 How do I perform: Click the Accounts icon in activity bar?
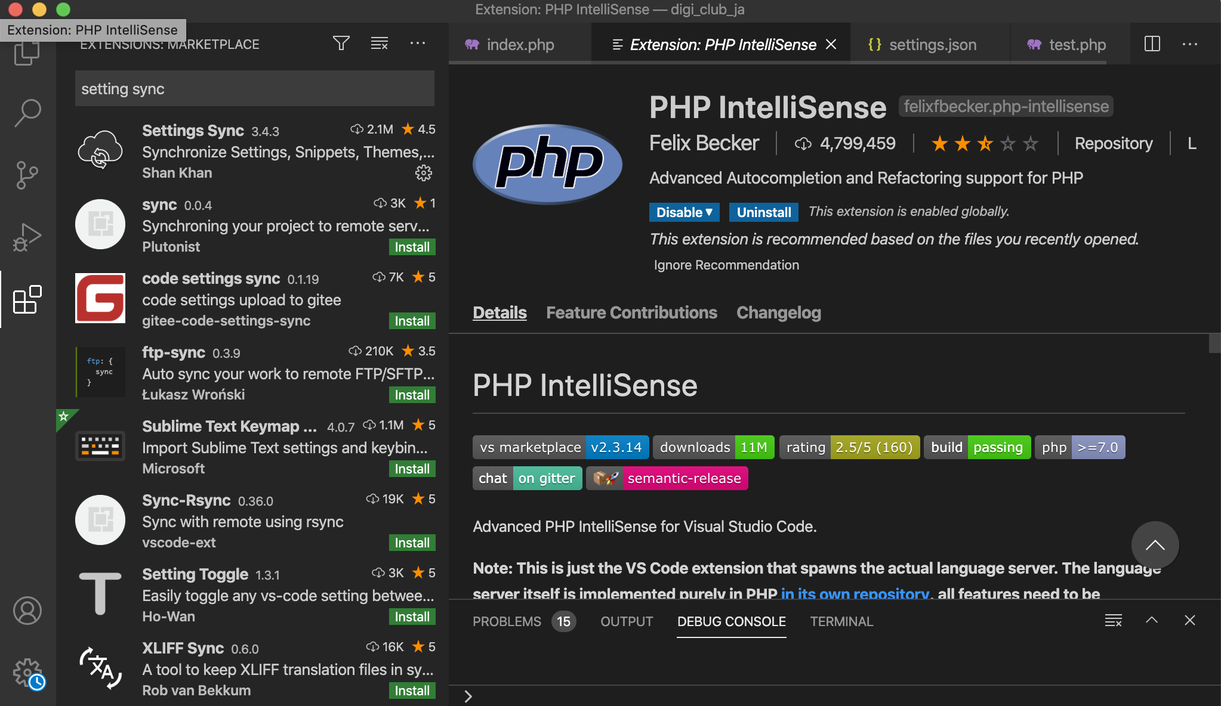(x=27, y=611)
